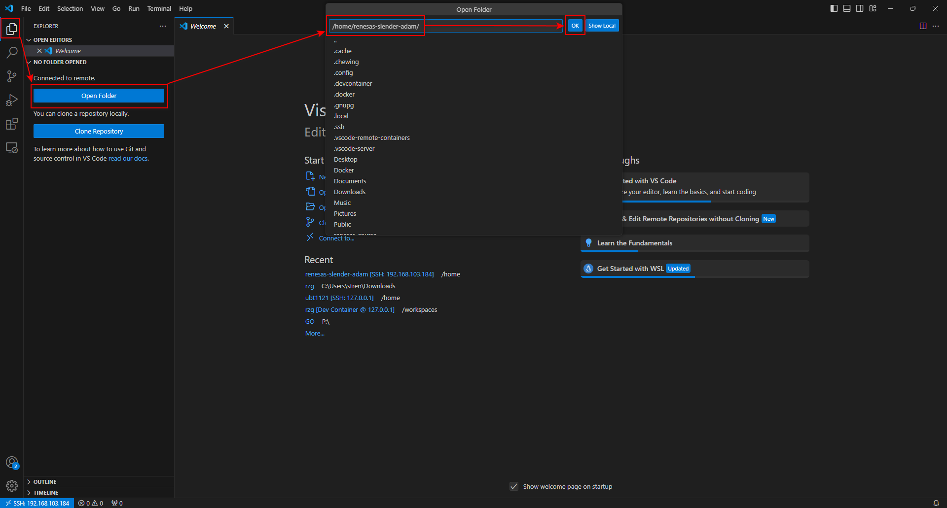The image size is (947, 508).
Task: Open editor More Actions ellipsis icon
Action: pos(936,26)
